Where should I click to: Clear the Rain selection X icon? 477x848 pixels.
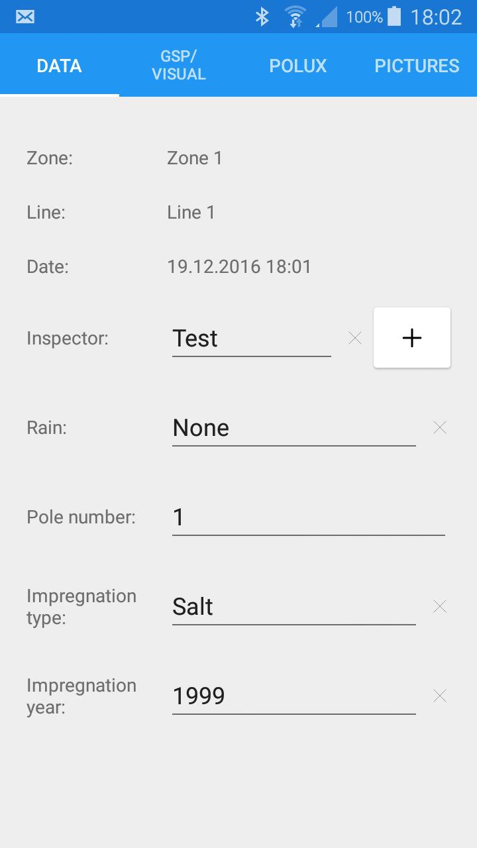point(440,428)
